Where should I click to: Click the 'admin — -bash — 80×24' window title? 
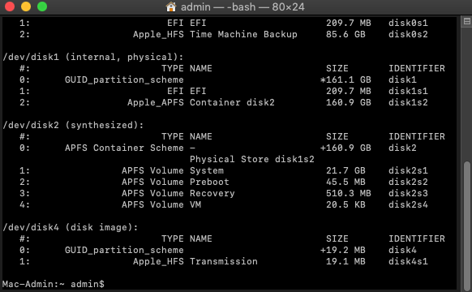(242, 6)
